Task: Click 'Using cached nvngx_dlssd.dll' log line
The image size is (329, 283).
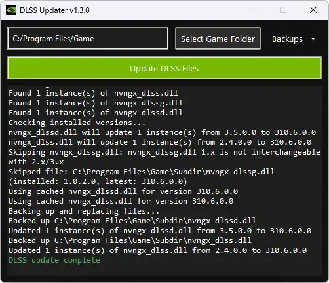Action: pos(123,191)
